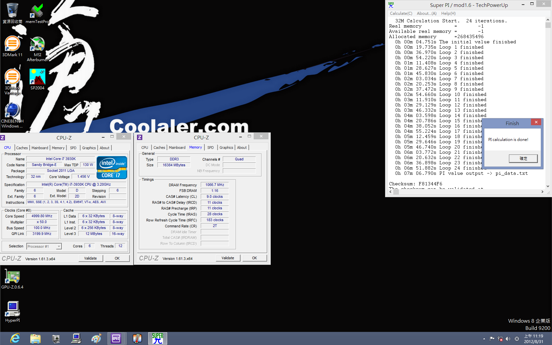Open About tab in left CPU-Z
The height and width of the screenshot is (345, 552).
[104, 148]
